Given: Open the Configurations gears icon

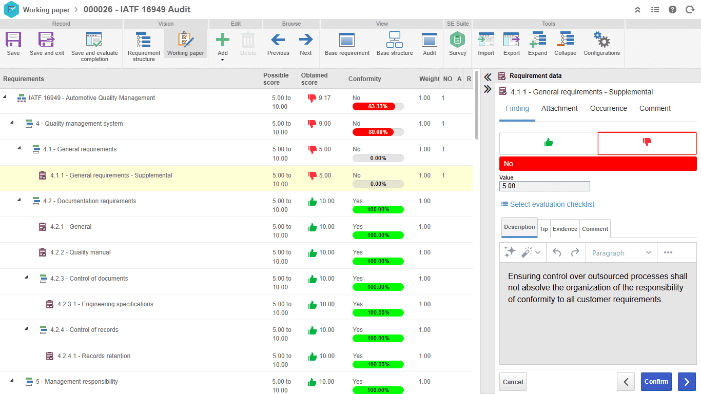Looking at the screenshot, I should coord(601,40).
